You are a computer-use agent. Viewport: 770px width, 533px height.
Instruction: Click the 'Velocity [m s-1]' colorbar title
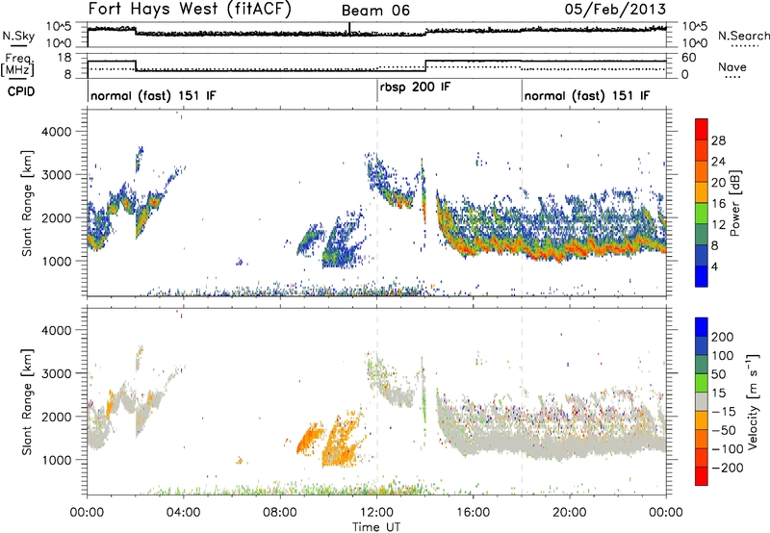pyautogui.click(x=753, y=401)
